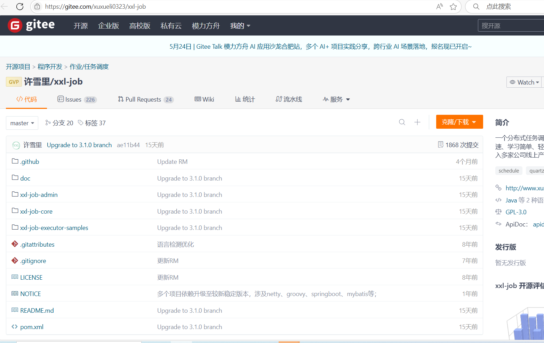The width and height of the screenshot is (544, 343).
Task: Click pom.xml code file icon
Action: pyautogui.click(x=15, y=326)
